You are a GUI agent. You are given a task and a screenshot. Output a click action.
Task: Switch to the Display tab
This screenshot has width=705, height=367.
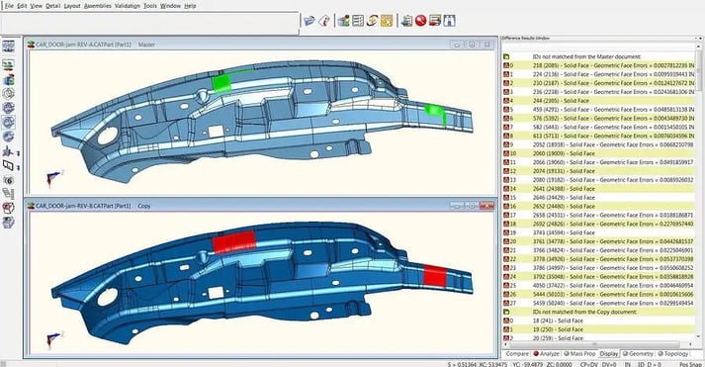coord(609,354)
